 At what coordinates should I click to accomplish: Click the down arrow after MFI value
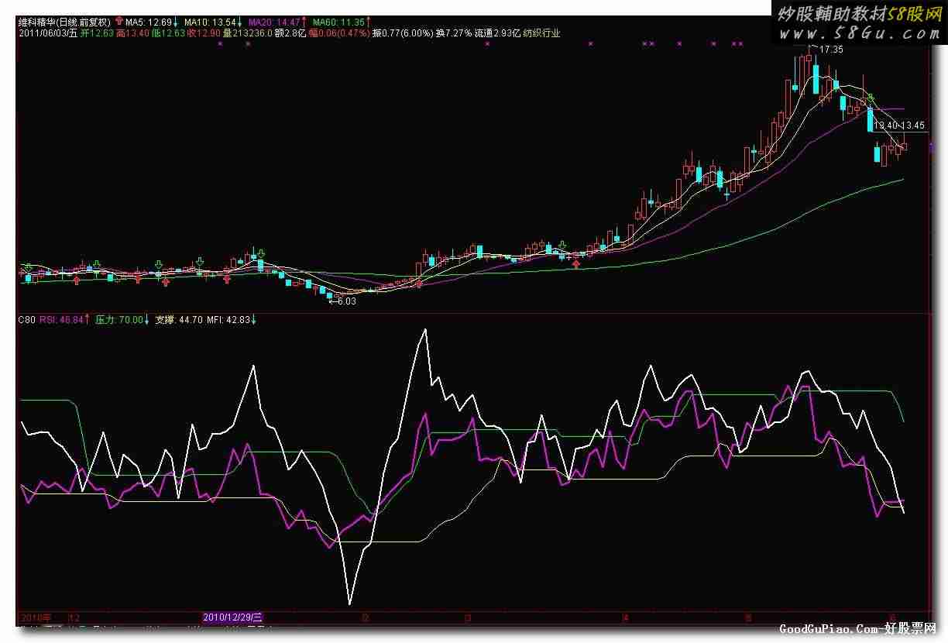(253, 319)
